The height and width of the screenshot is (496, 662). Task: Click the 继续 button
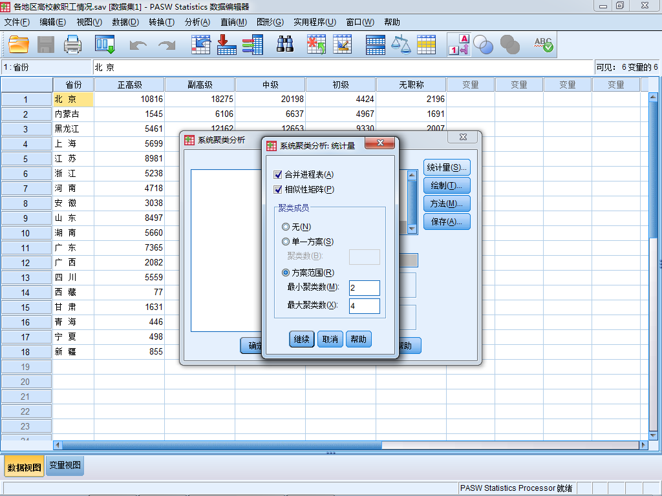tap(302, 339)
